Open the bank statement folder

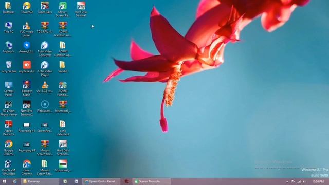[x=63, y=128]
